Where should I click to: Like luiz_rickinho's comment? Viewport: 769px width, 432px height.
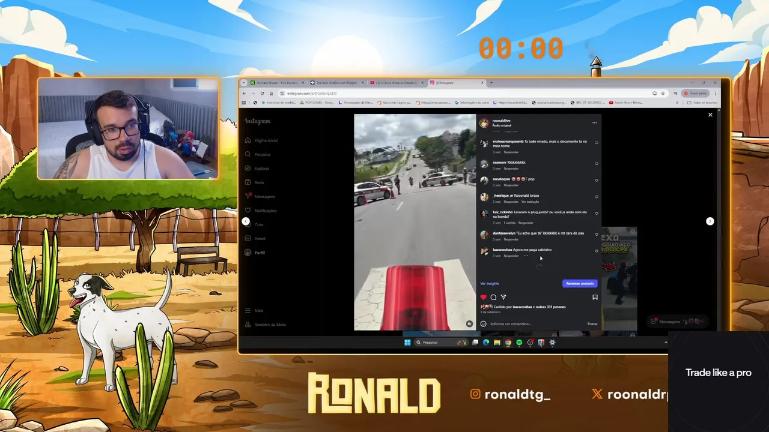click(x=596, y=214)
